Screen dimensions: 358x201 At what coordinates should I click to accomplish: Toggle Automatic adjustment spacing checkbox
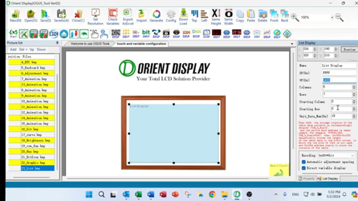click(304, 162)
